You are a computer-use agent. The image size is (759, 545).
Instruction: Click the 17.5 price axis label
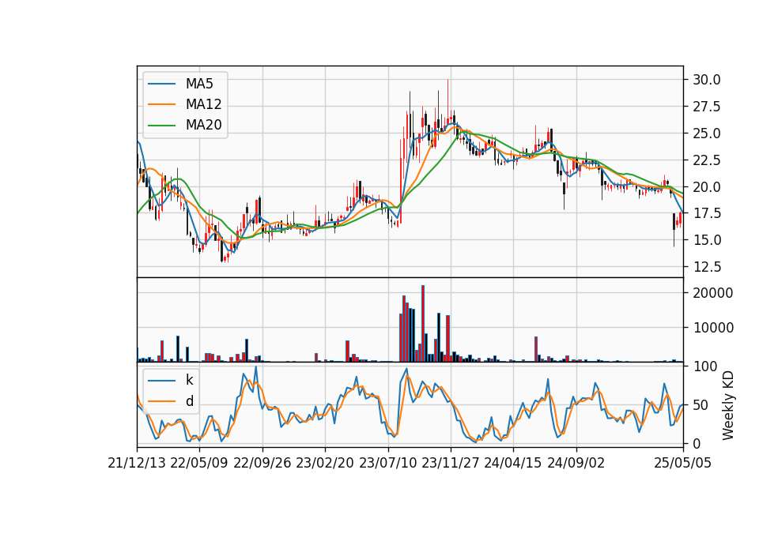pyautogui.click(x=706, y=213)
